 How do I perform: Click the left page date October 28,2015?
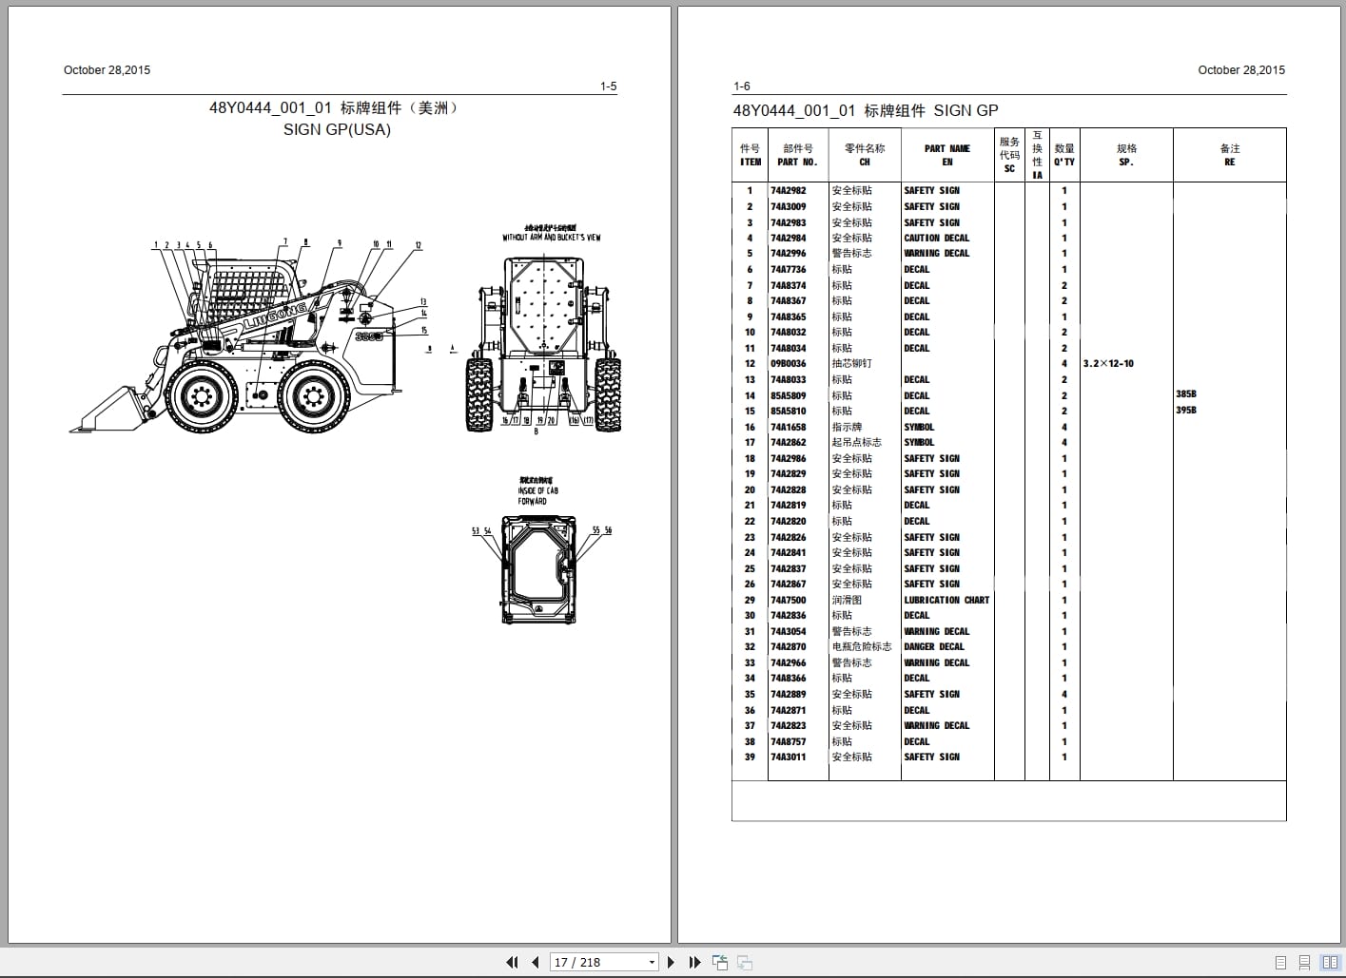click(x=107, y=70)
